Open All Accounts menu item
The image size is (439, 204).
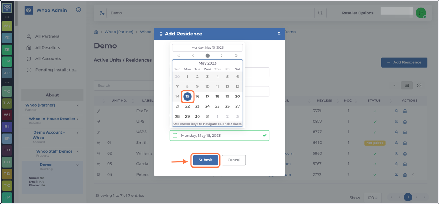(x=48, y=59)
